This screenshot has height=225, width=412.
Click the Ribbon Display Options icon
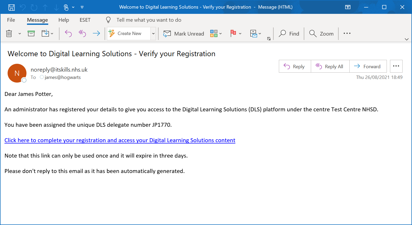click(x=348, y=7)
